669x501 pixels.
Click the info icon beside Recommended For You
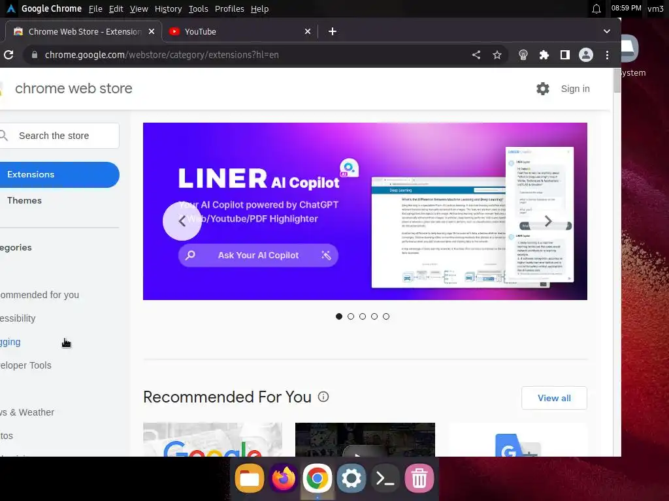coord(323,397)
